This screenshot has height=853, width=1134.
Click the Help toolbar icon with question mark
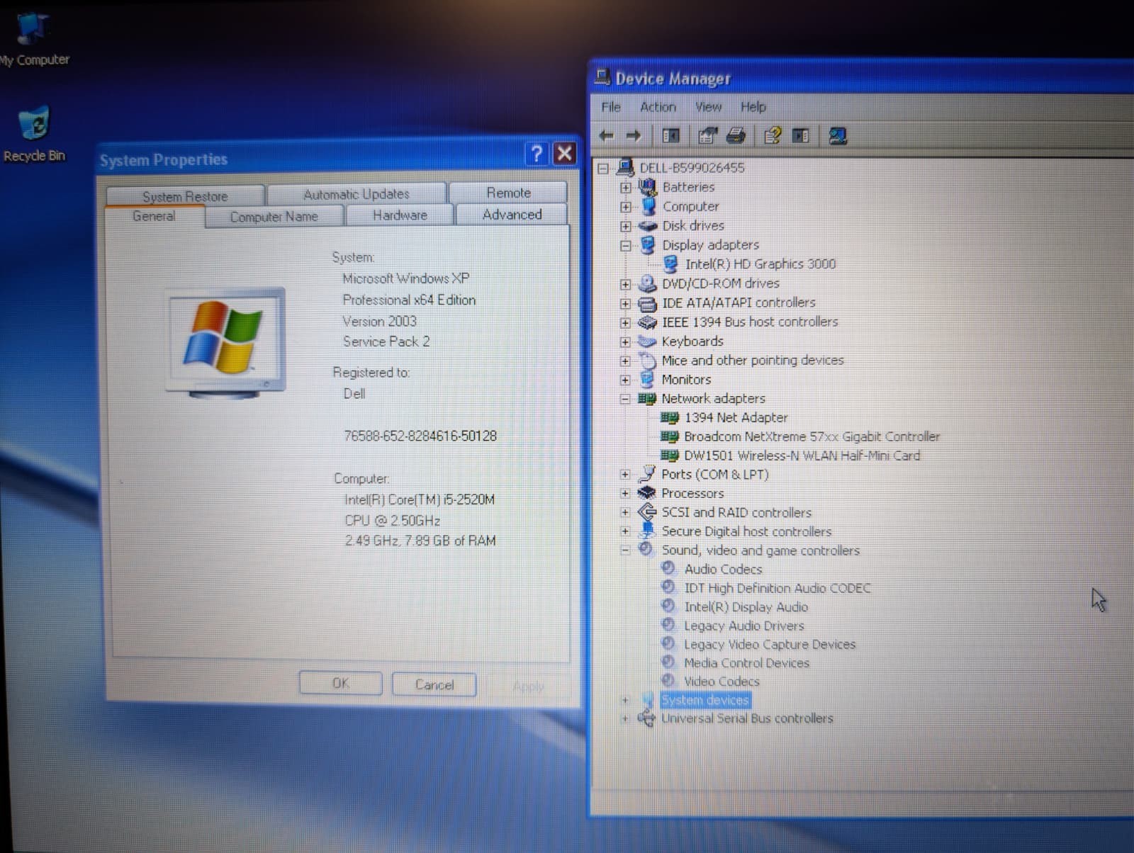773,135
